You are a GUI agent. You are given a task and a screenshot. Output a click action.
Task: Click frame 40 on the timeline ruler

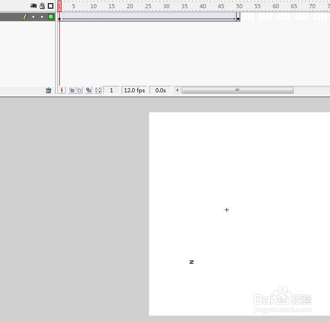pyautogui.click(x=202, y=6)
